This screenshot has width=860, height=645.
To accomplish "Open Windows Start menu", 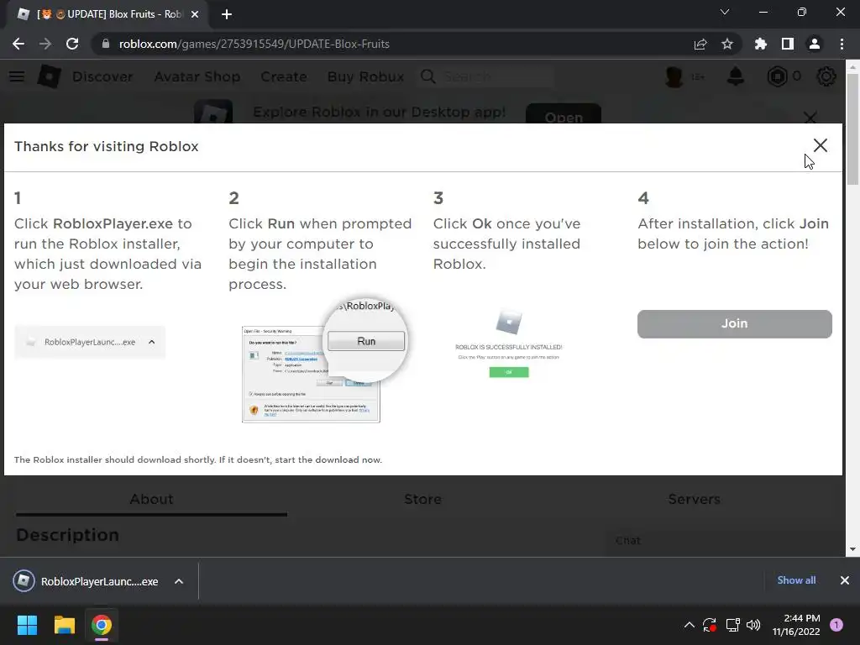I will 27,625.
